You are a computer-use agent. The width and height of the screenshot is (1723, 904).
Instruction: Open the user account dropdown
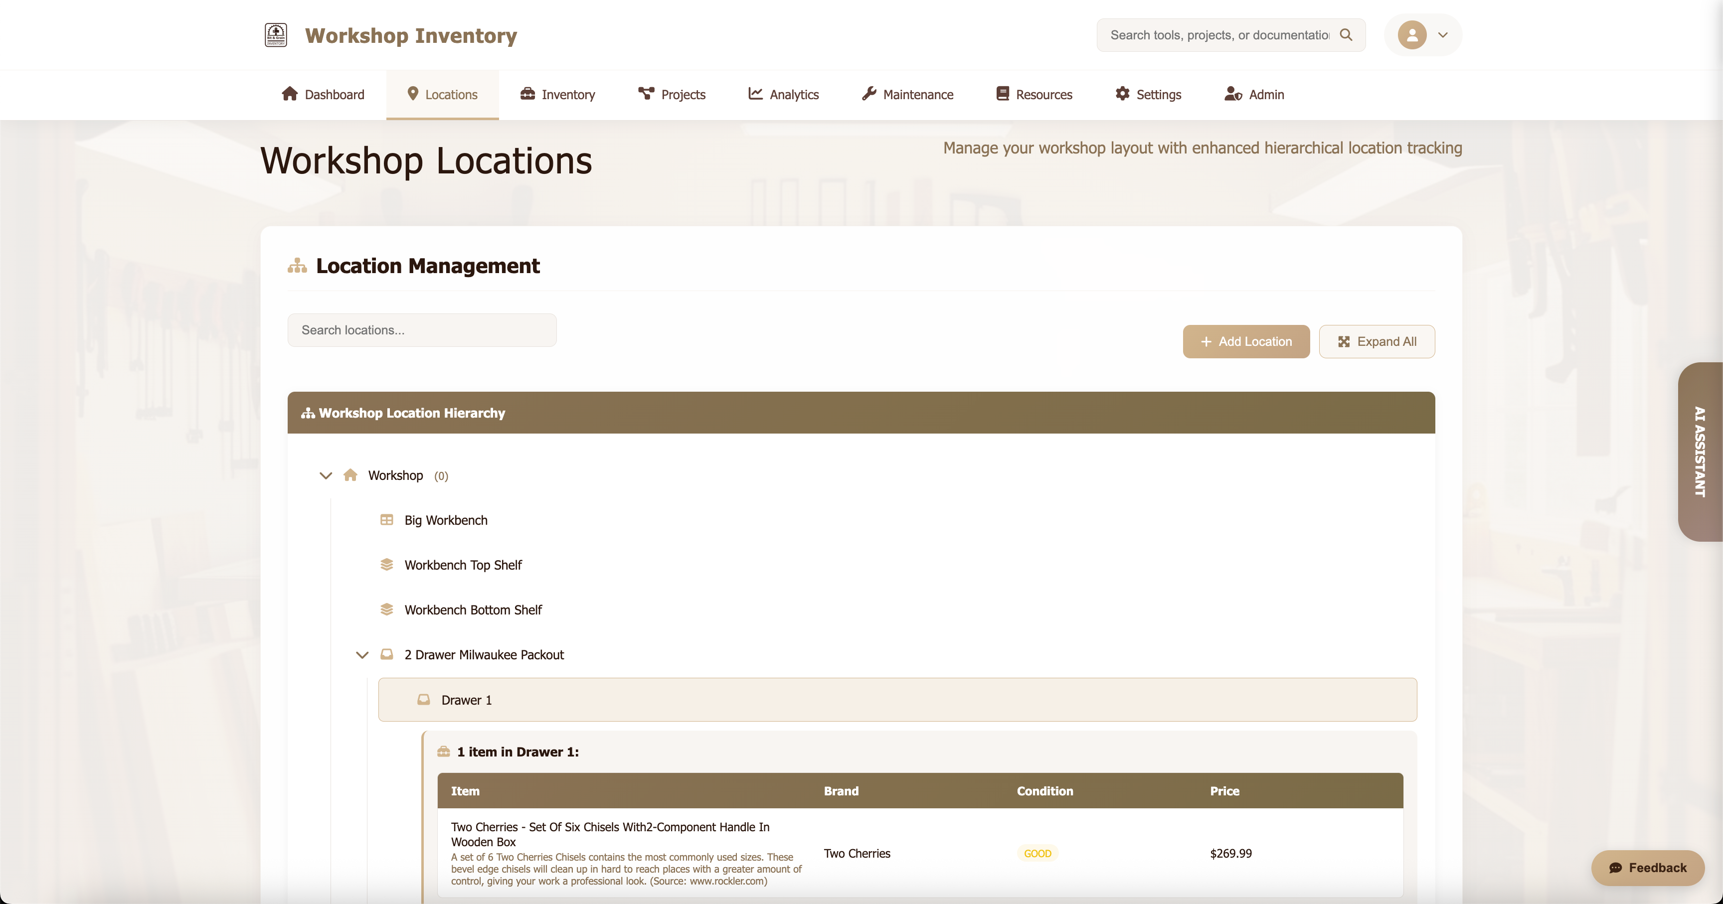coord(1422,35)
